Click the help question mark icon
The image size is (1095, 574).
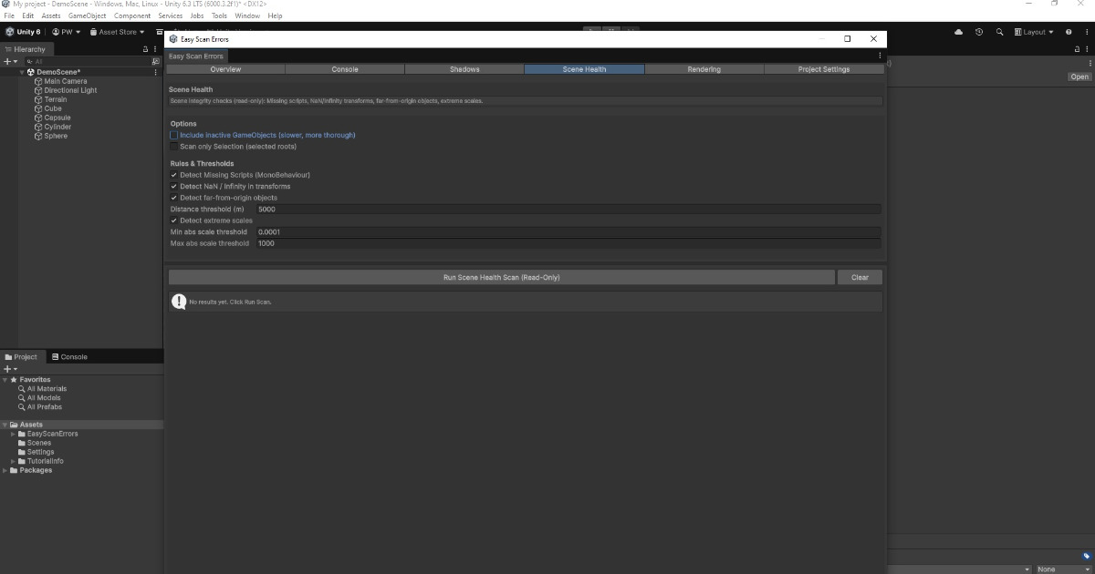tap(1069, 32)
